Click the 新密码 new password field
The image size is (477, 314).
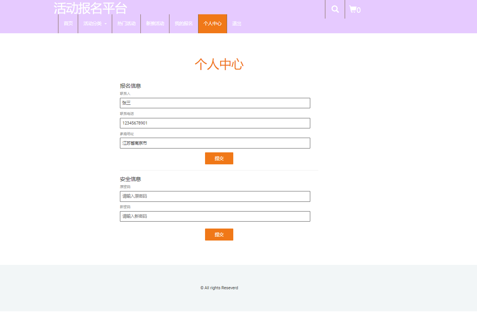tap(215, 216)
